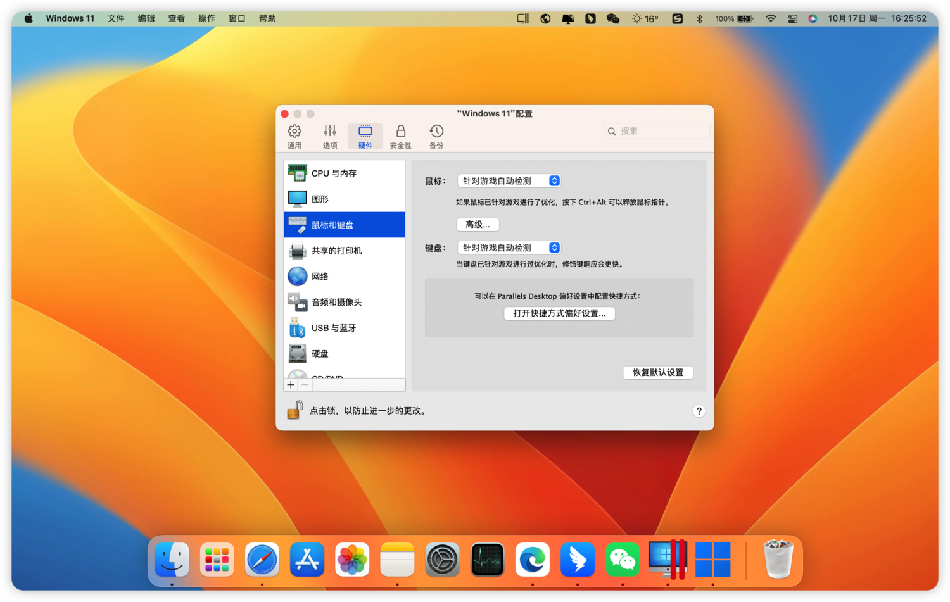Image resolution: width=950 pixels, height=602 pixels.
Task: Expand the 键盘 (Keyboard) dropdown
Action: 509,248
